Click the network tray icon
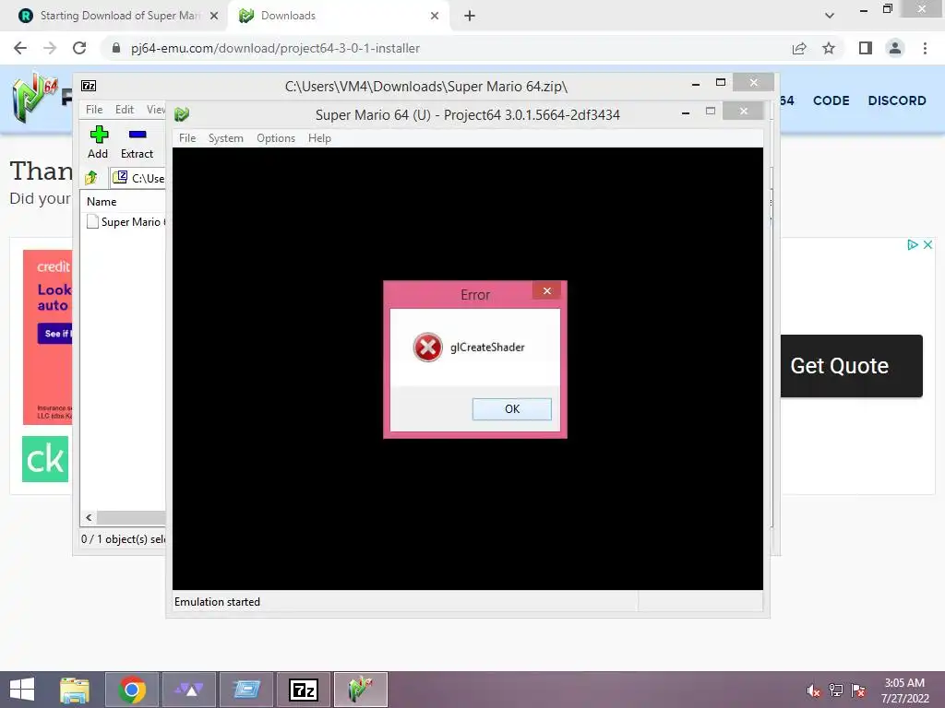Viewport: 945px width, 708px height. [x=836, y=690]
